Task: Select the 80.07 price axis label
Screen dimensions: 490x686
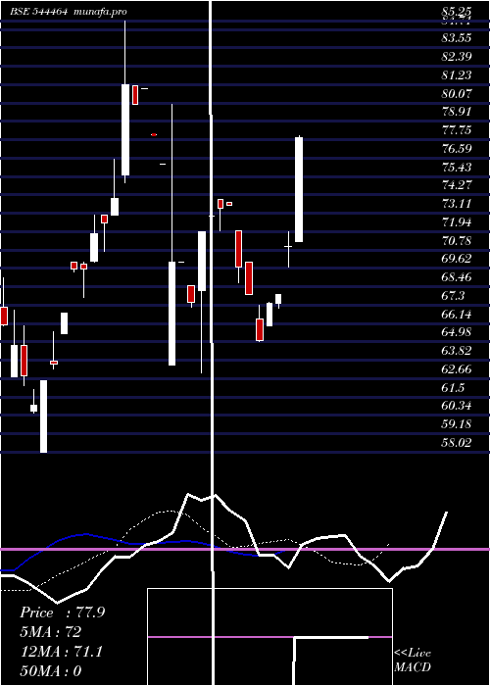Action: [457, 94]
